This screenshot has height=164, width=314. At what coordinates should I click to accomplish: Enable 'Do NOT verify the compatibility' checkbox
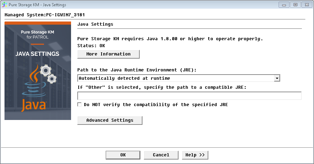coord(80,104)
